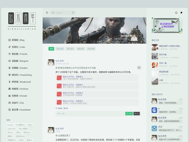Click the Donate hand icon
Viewport: 189px width, 142px height.
9,96
